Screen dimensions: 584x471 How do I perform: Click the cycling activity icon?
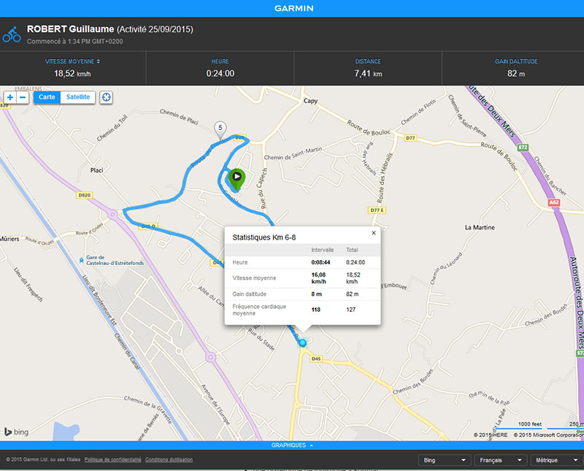click(12, 34)
